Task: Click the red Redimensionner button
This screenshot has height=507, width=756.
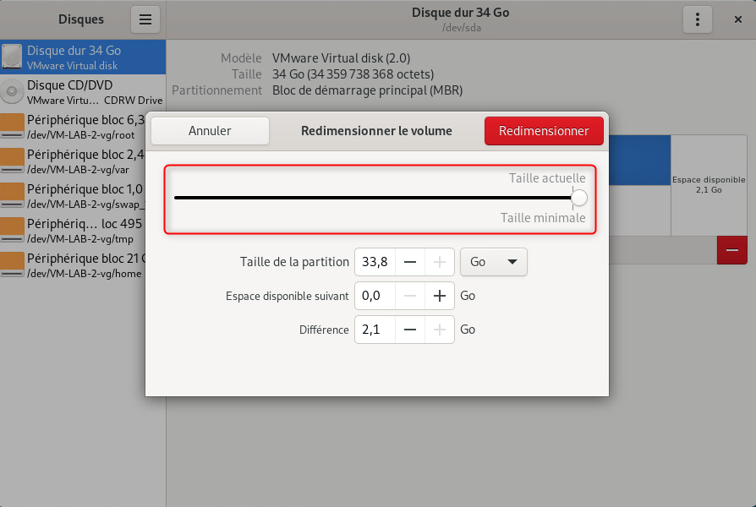Action: (544, 131)
